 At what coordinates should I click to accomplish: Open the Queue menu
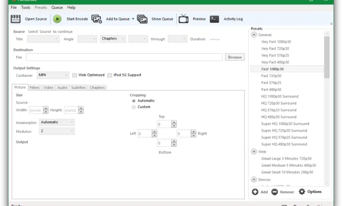click(x=57, y=7)
